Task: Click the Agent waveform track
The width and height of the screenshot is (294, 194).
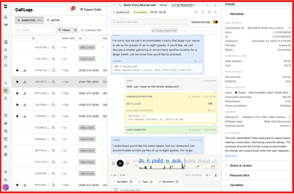Action: click(179, 161)
